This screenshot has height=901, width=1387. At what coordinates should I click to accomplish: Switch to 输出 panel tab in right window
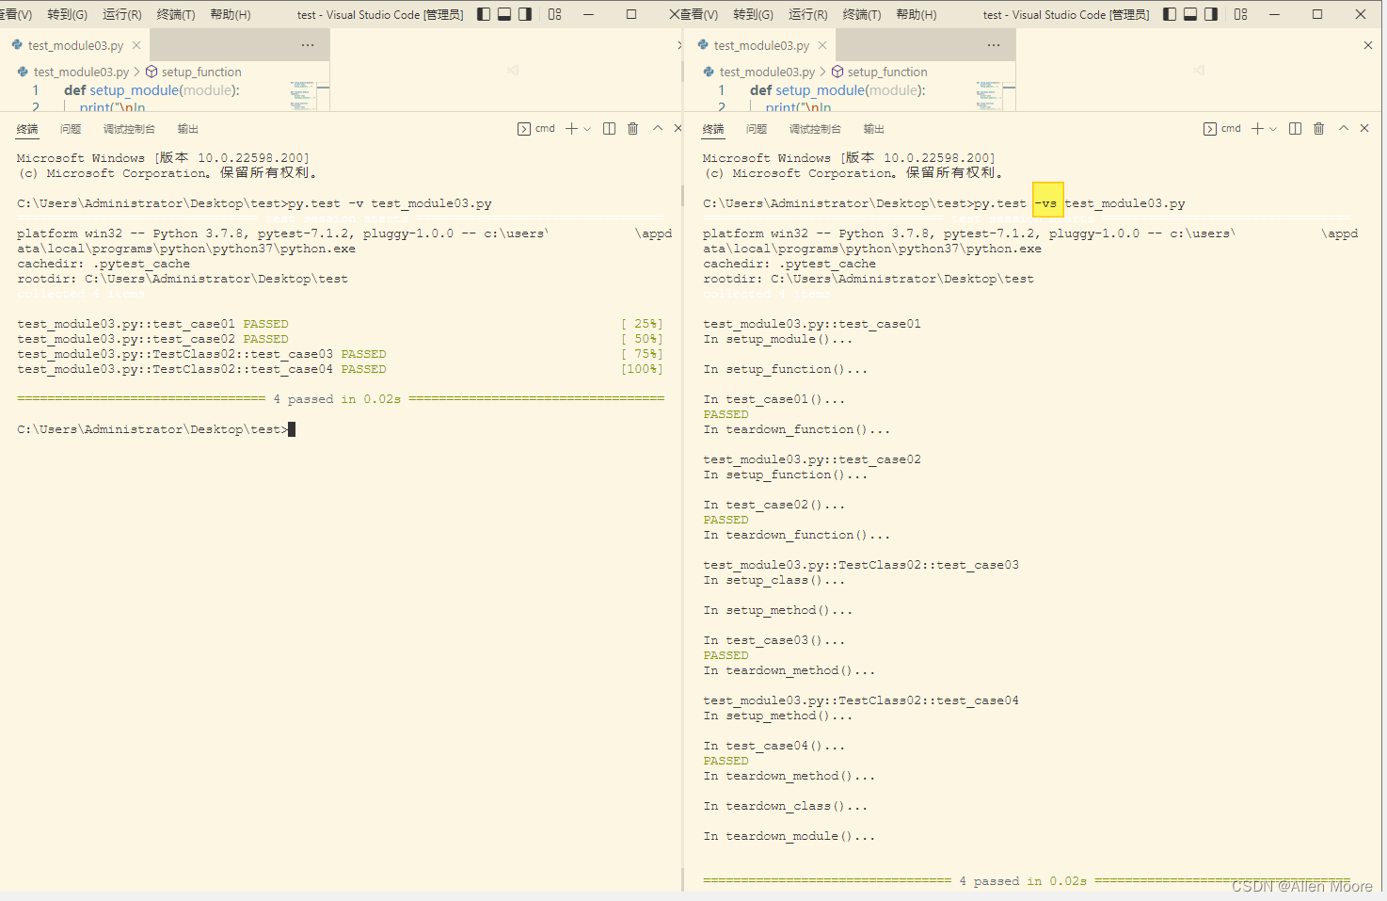tap(874, 129)
